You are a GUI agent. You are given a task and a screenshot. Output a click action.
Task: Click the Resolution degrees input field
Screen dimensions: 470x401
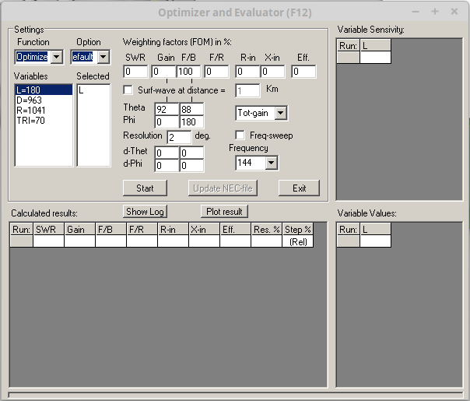click(x=179, y=136)
